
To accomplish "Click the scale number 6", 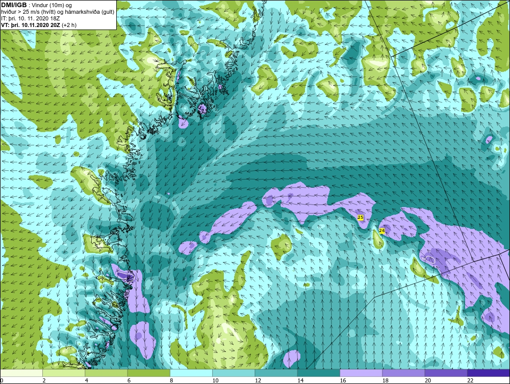I will point(129,380).
